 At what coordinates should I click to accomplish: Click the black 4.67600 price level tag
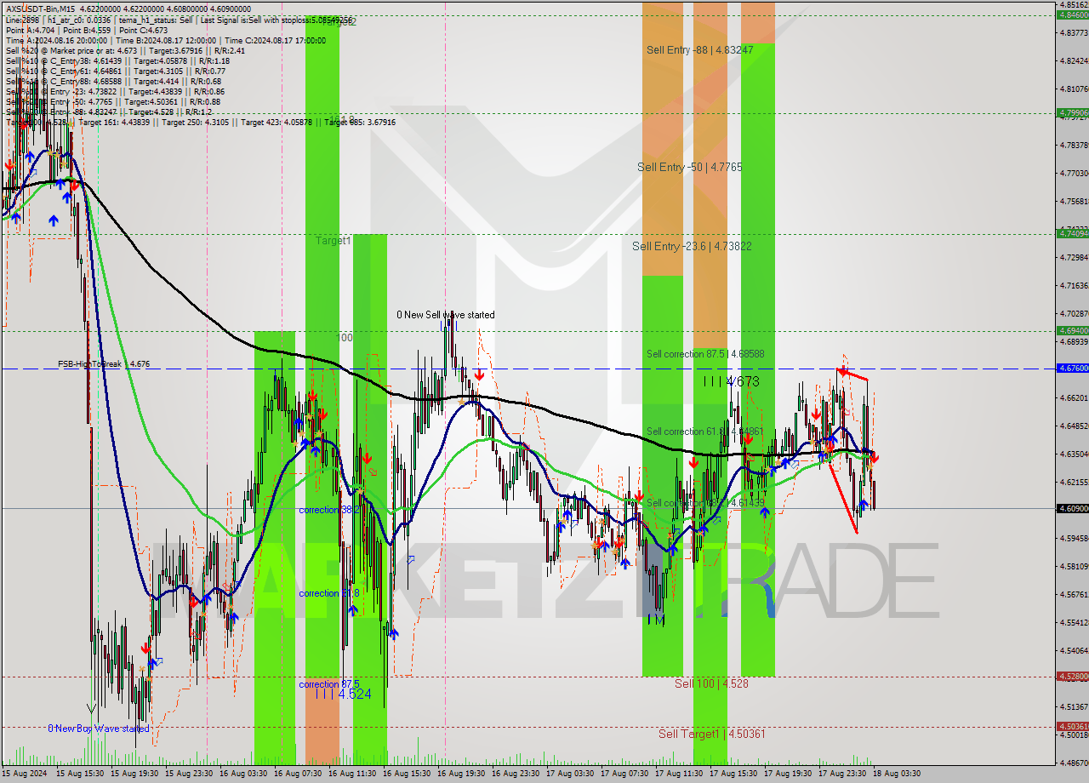(1072, 369)
